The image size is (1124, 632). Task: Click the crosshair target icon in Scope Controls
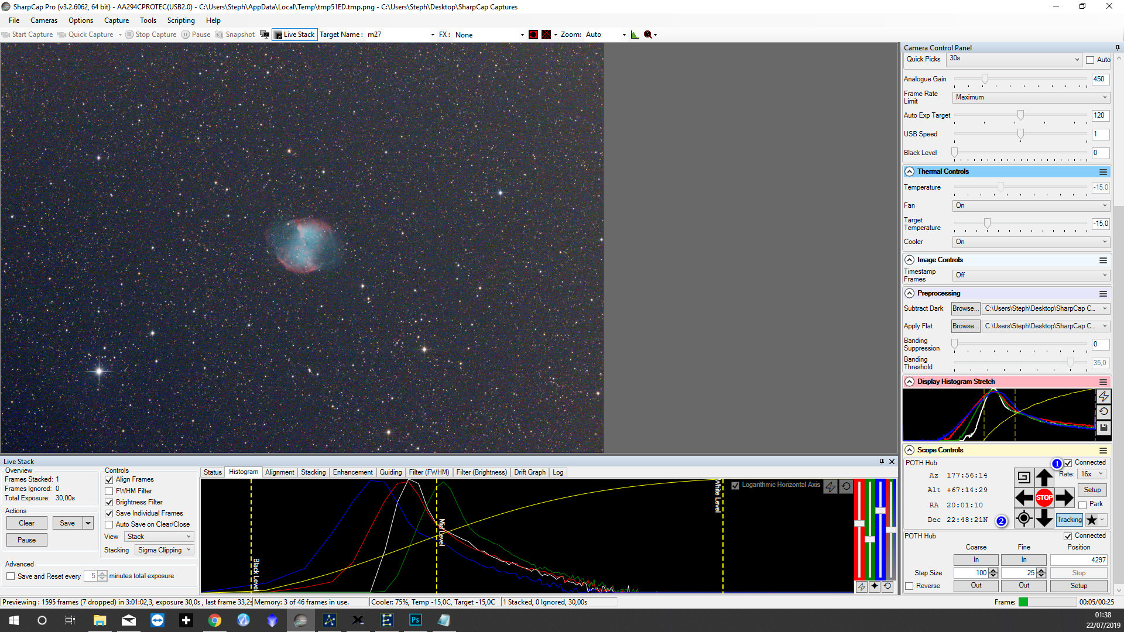1023,518
